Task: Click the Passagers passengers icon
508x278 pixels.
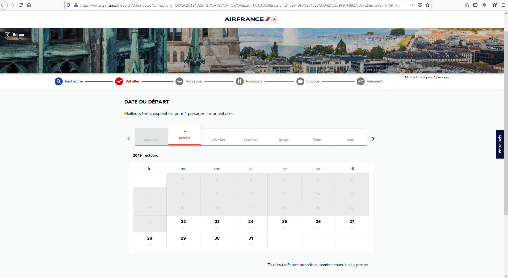Action: (240, 81)
